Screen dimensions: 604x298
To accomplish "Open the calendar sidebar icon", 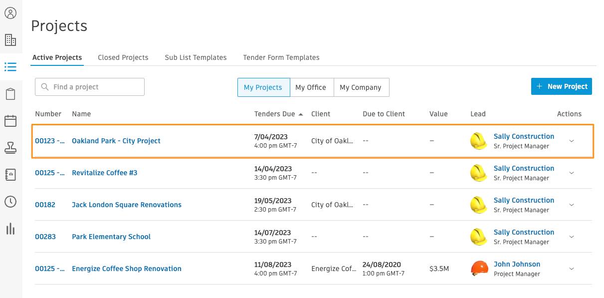I will (x=10, y=121).
